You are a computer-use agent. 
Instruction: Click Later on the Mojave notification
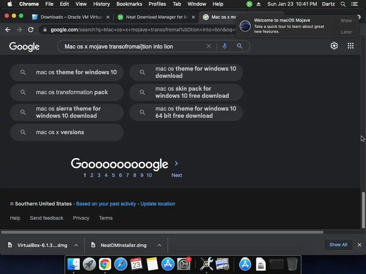[x=346, y=32]
